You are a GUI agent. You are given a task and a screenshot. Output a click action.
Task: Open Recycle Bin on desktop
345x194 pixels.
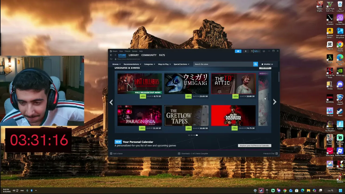tap(340, 7)
